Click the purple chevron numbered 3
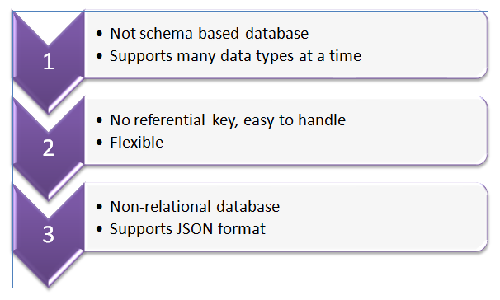 tap(49, 236)
